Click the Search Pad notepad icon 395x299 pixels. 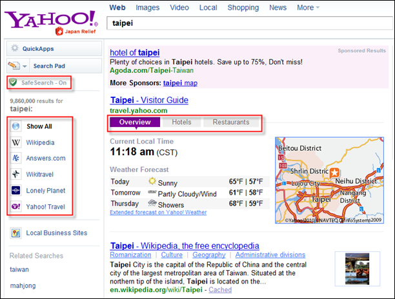[x=14, y=66]
